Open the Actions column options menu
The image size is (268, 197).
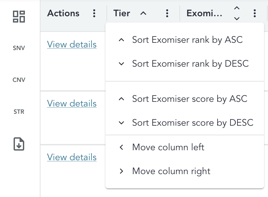tap(94, 13)
